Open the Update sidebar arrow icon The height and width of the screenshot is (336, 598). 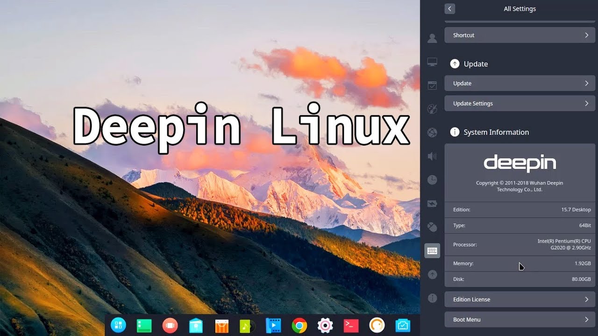(432, 274)
